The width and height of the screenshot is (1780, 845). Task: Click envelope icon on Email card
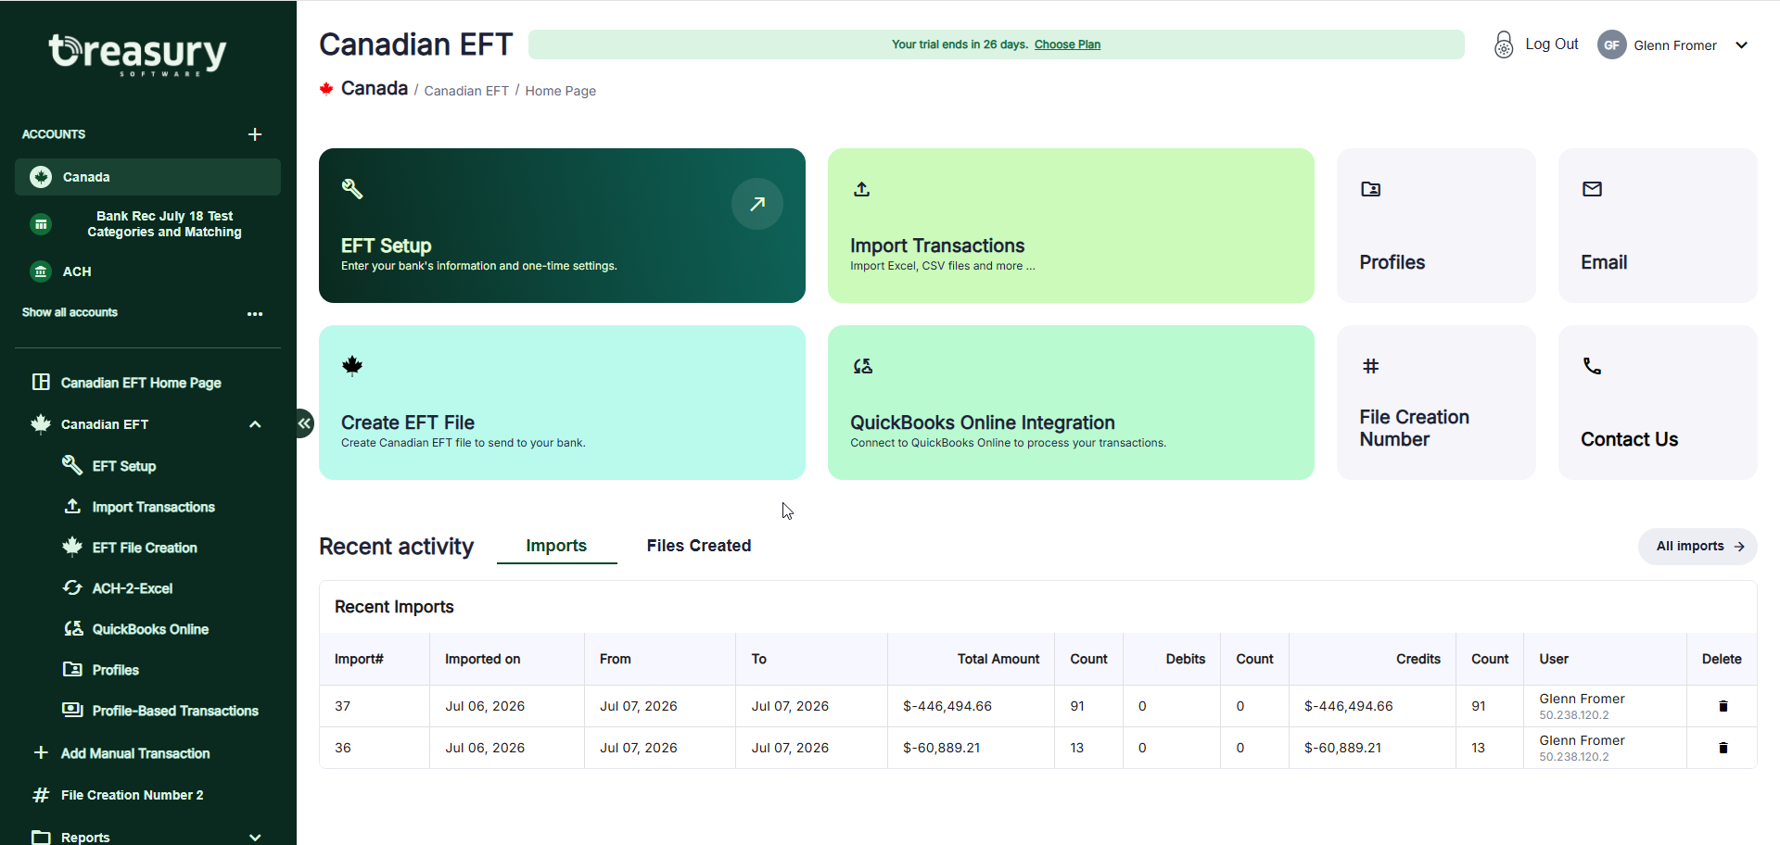coord(1592,189)
